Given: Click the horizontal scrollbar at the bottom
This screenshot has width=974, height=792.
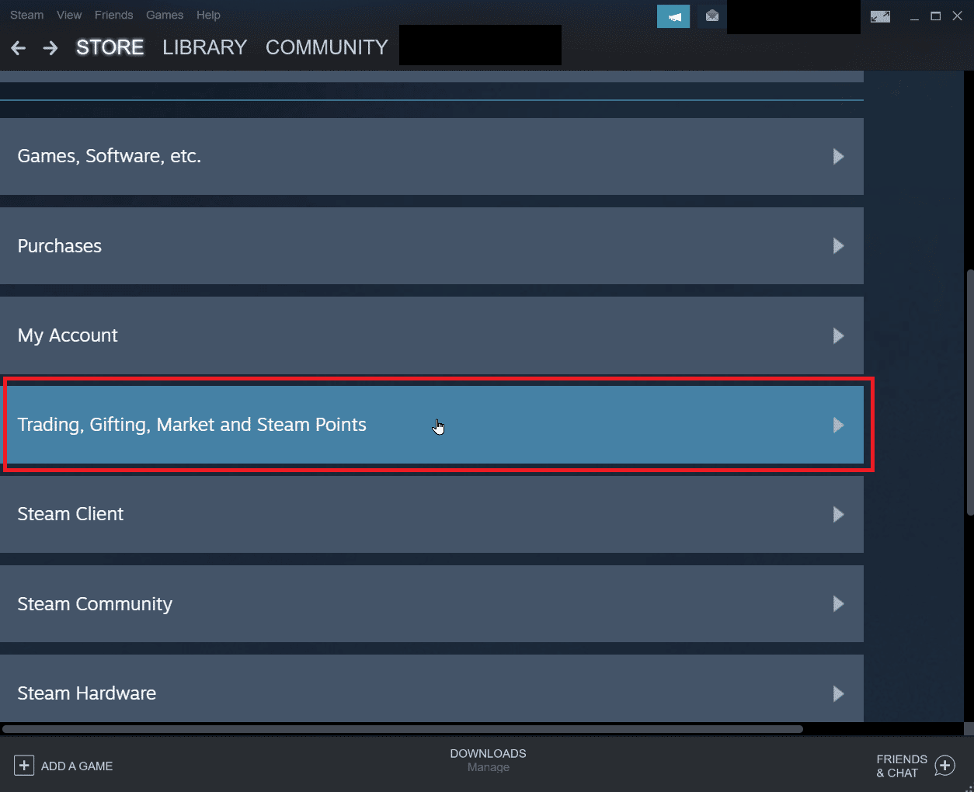Looking at the screenshot, I should click(x=404, y=728).
